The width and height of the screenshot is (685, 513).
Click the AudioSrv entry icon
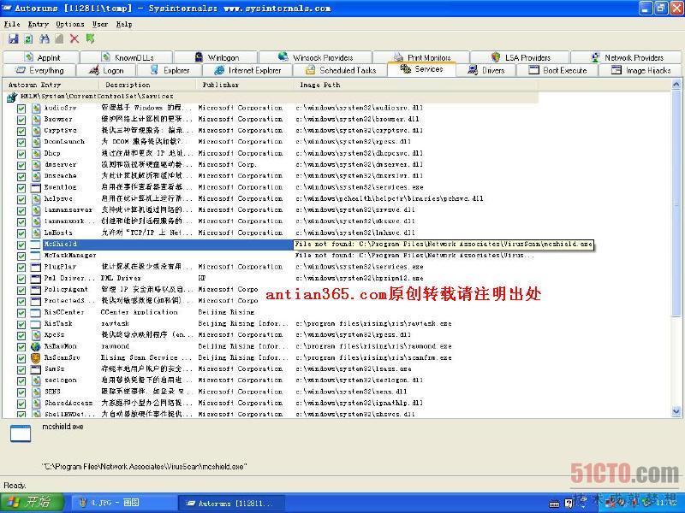pyautogui.click(x=36, y=108)
